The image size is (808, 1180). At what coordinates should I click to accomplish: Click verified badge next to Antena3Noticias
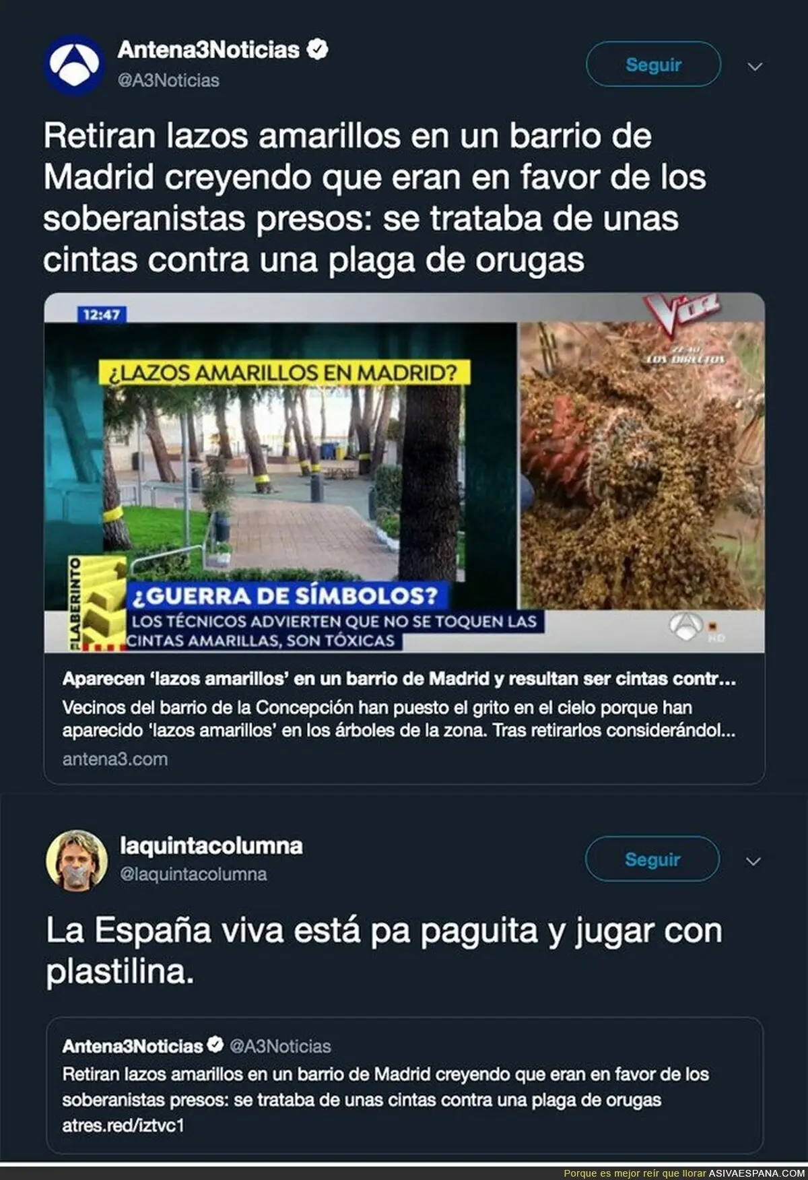(x=317, y=49)
